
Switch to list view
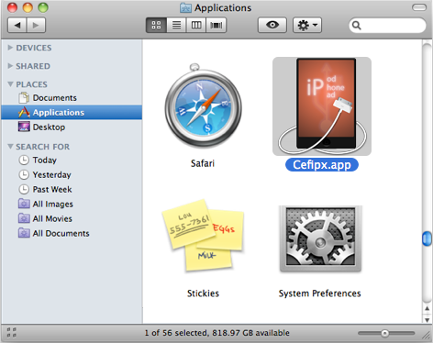176,25
